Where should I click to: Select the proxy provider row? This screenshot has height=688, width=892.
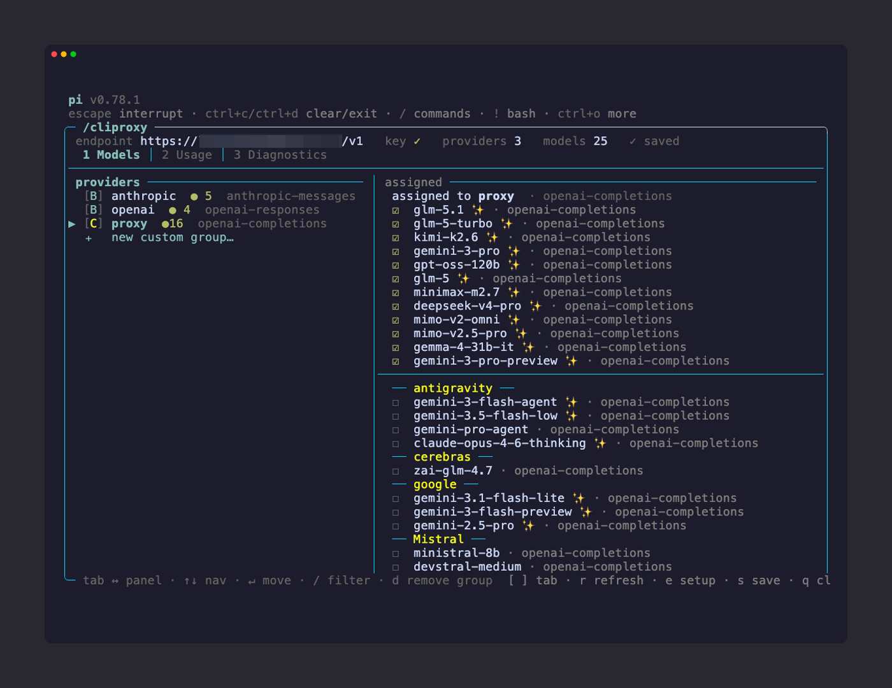[x=198, y=224]
